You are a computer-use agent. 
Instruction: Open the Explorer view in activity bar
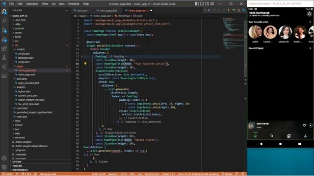(x=4, y=12)
